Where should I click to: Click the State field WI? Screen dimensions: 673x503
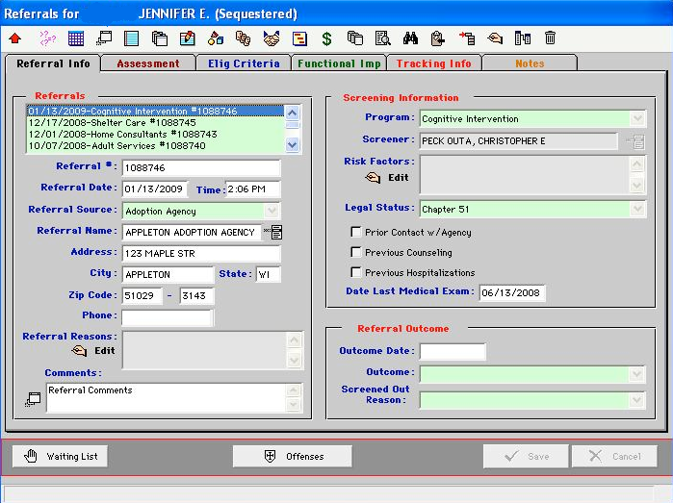(269, 274)
